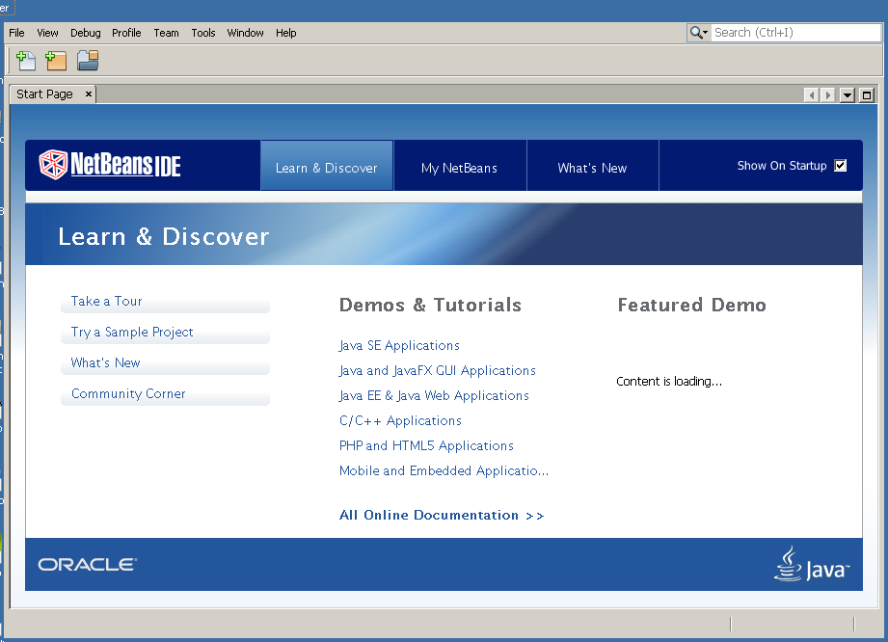
Task: Open the Profile menu
Action: (x=126, y=33)
